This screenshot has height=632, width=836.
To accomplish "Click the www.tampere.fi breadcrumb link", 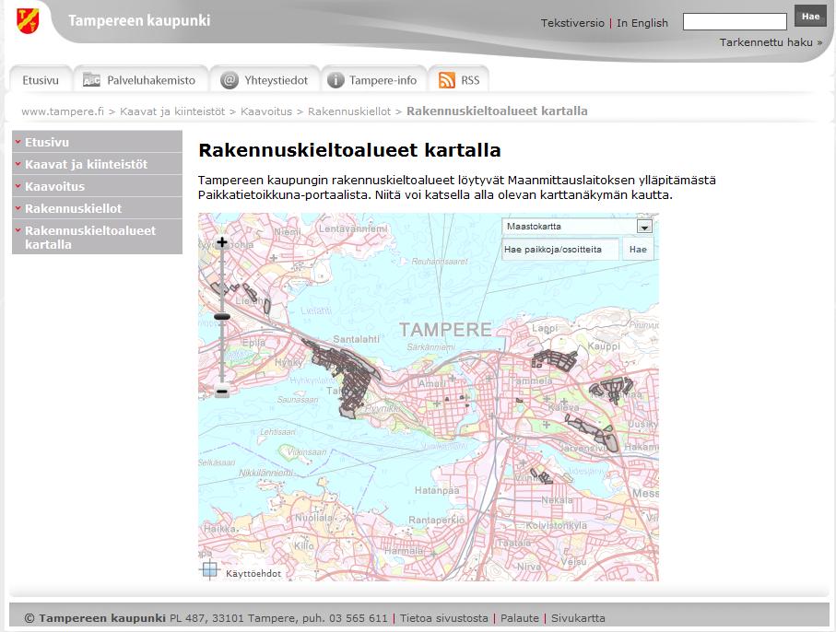I will click(x=63, y=111).
